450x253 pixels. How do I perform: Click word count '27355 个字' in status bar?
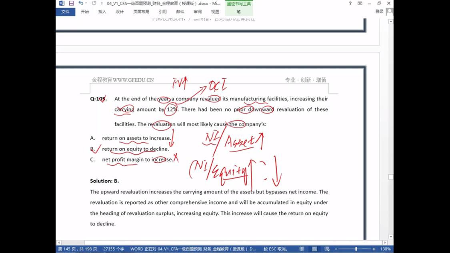pyautogui.click(x=114, y=249)
